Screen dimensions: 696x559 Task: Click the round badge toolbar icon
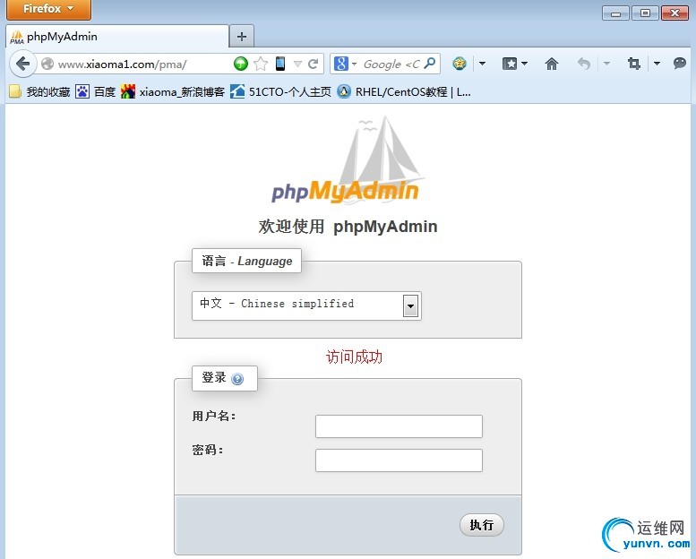coord(460,64)
